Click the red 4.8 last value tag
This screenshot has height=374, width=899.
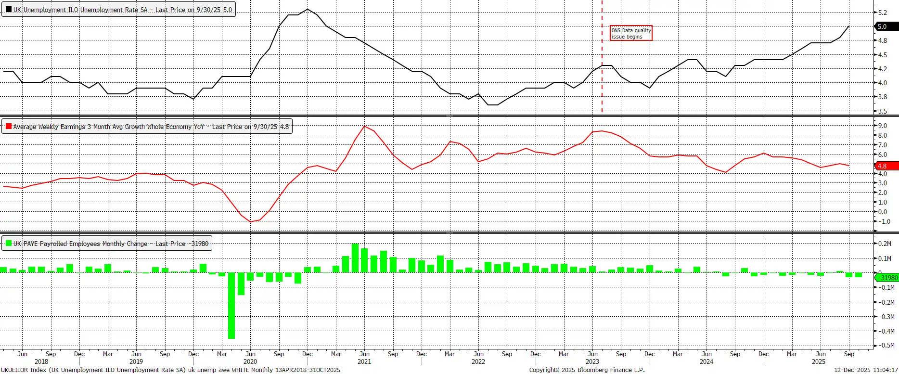pyautogui.click(x=886, y=166)
